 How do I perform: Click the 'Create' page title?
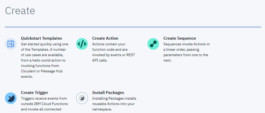[x=20, y=11]
